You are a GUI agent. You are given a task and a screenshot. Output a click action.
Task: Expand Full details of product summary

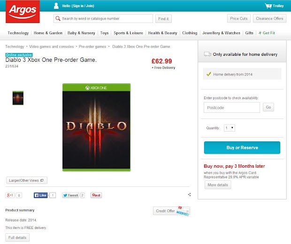pos(17,238)
